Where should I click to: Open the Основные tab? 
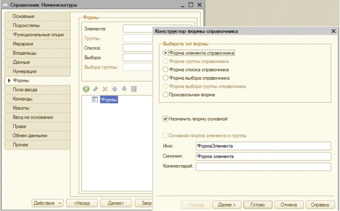click(x=37, y=16)
